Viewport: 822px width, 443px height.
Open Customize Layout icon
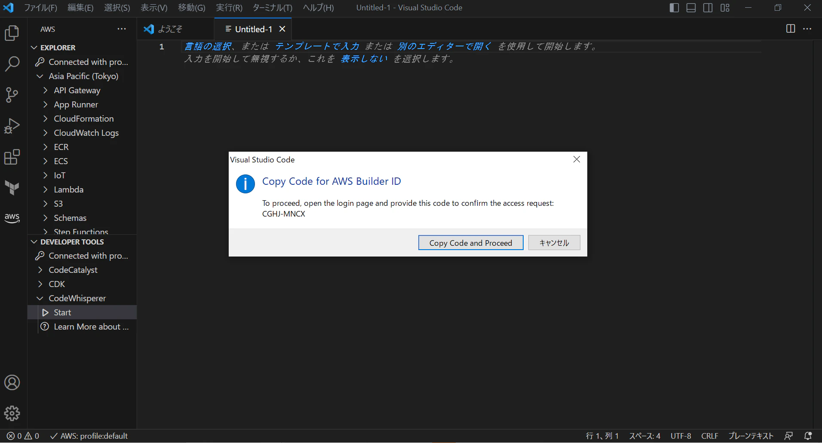[725, 8]
